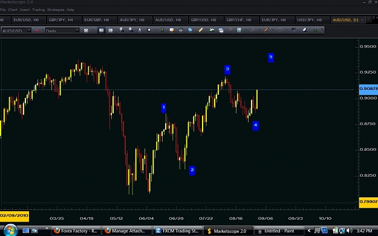Image resolution: width=378 pixels, height=236 pixels.
Task: Click the icon left of the eraser
Action: tap(293, 30)
